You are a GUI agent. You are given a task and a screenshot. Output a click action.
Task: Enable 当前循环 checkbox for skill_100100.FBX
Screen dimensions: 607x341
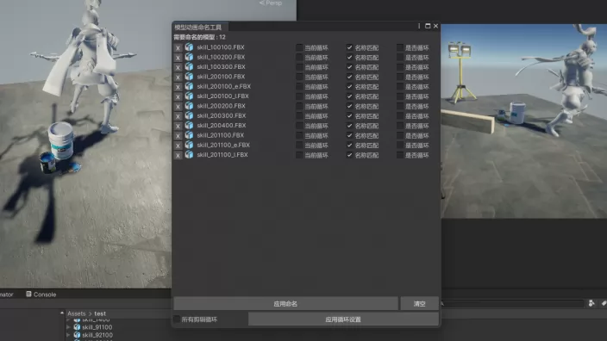click(299, 47)
